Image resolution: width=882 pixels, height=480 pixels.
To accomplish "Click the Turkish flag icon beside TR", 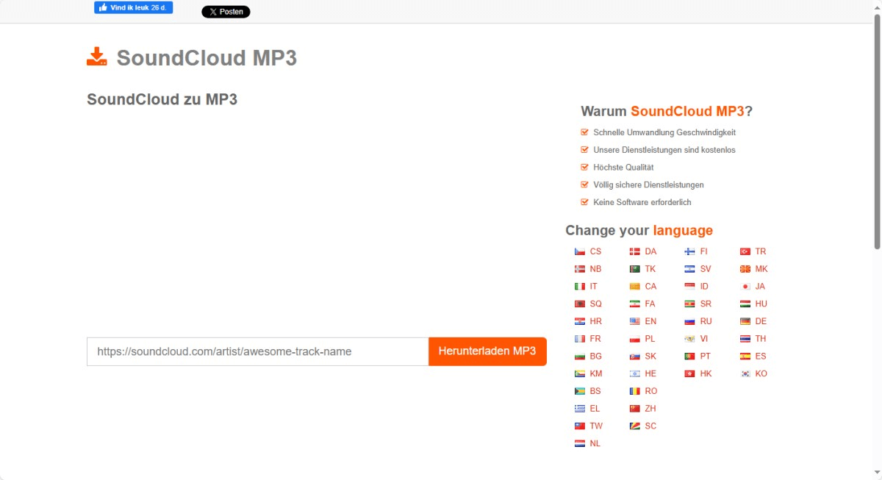I will pos(745,251).
